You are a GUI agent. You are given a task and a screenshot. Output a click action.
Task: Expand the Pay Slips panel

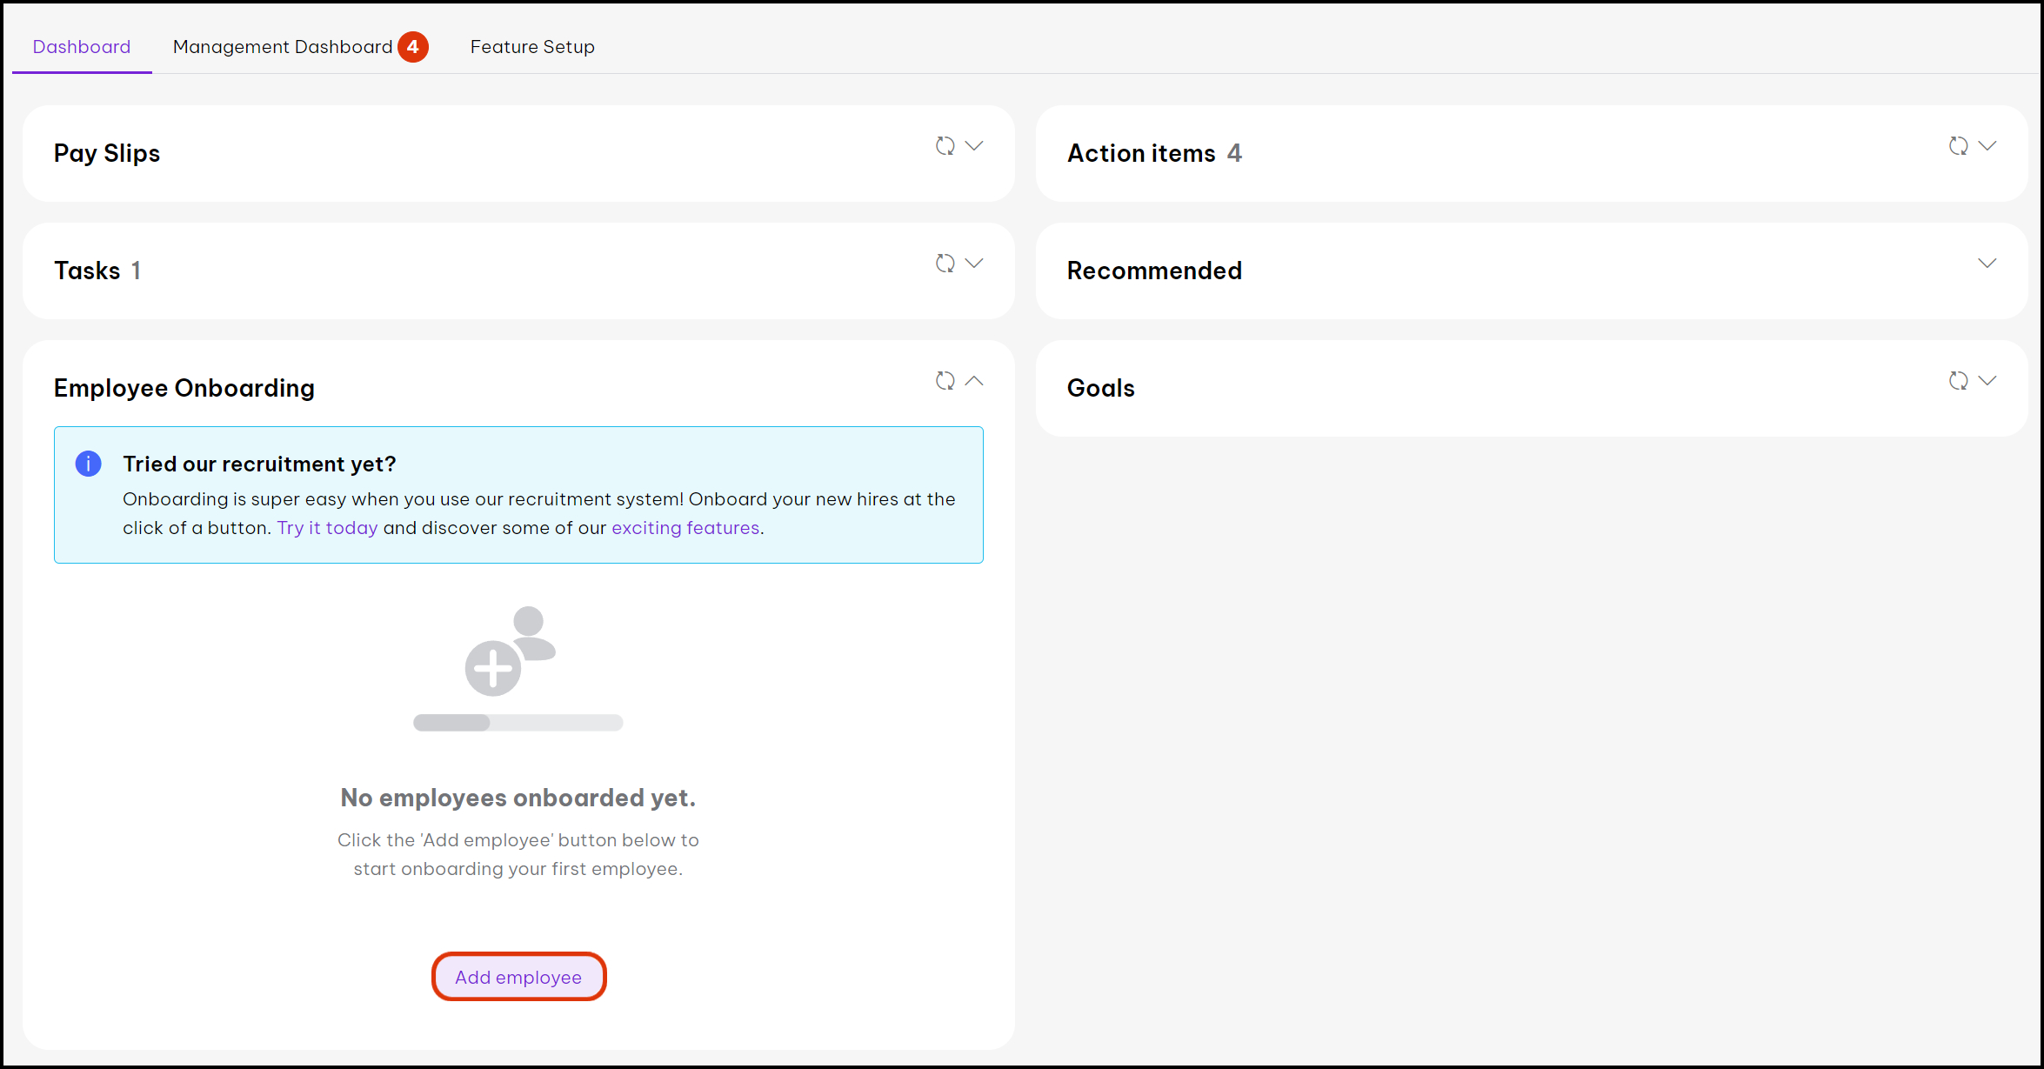coord(974,146)
